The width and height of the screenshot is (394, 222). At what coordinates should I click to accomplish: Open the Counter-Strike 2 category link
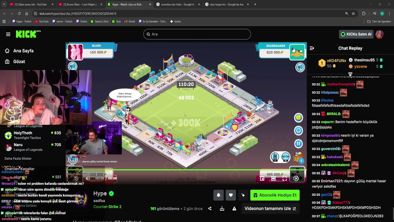point(107,207)
